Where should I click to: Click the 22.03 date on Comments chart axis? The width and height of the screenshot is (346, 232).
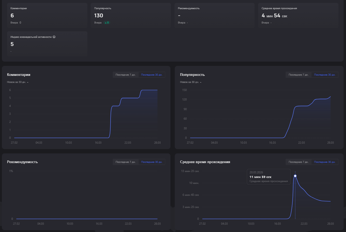(x=128, y=143)
